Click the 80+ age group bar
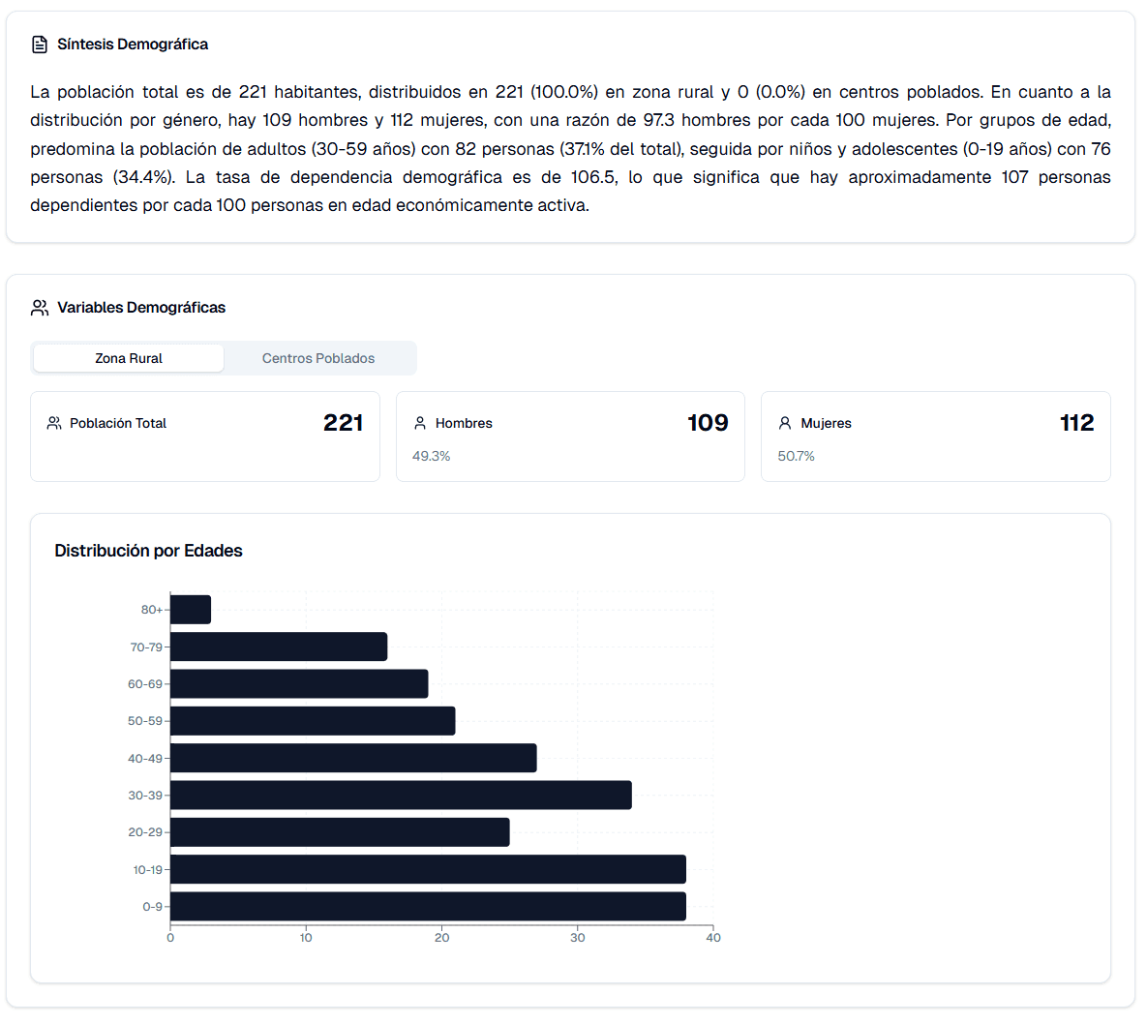1147x1023 pixels. (191, 610)
